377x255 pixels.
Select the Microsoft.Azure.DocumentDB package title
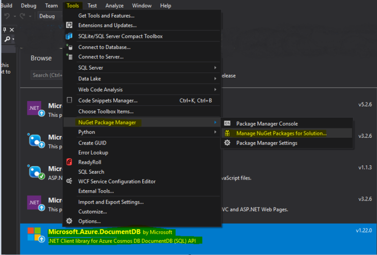click(x=94, y=232)
